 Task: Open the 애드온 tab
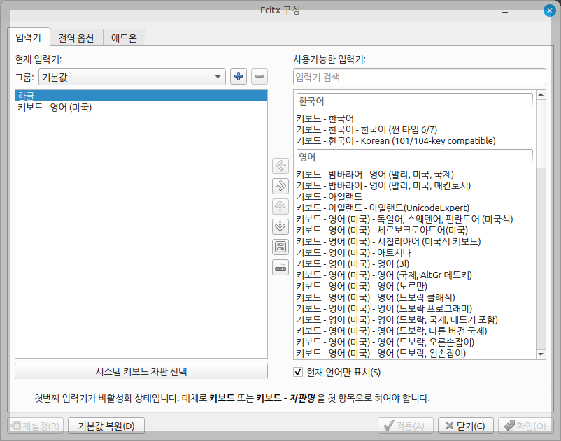point(124,38)
